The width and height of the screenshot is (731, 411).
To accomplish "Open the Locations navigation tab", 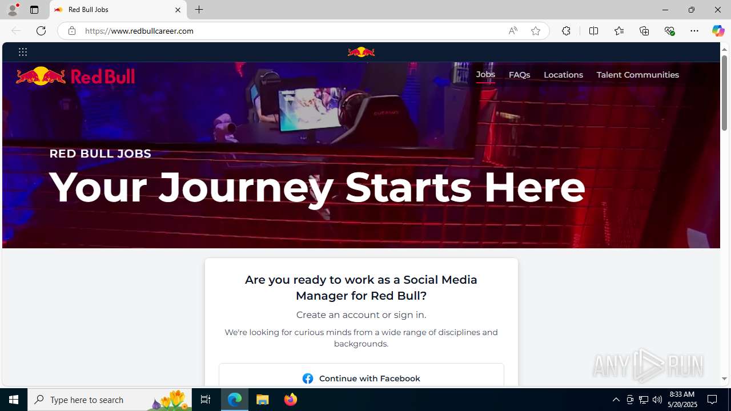I will (x=563, y=75).
